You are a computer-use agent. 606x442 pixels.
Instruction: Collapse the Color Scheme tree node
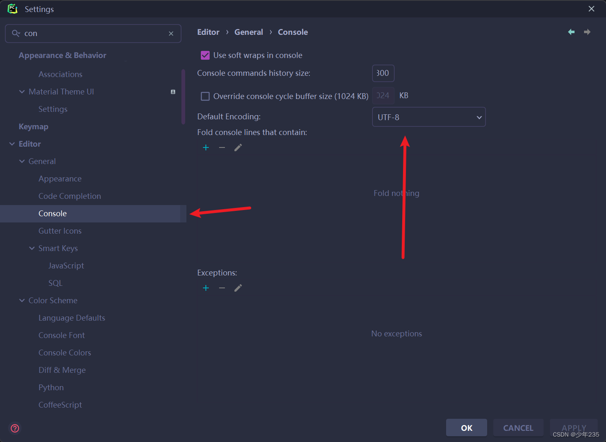tap(22, 300)
